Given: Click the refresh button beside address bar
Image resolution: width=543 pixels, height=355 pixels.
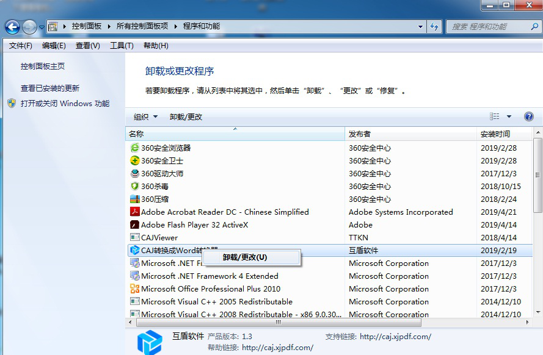Looking at the screenshot, I should 434,26.
